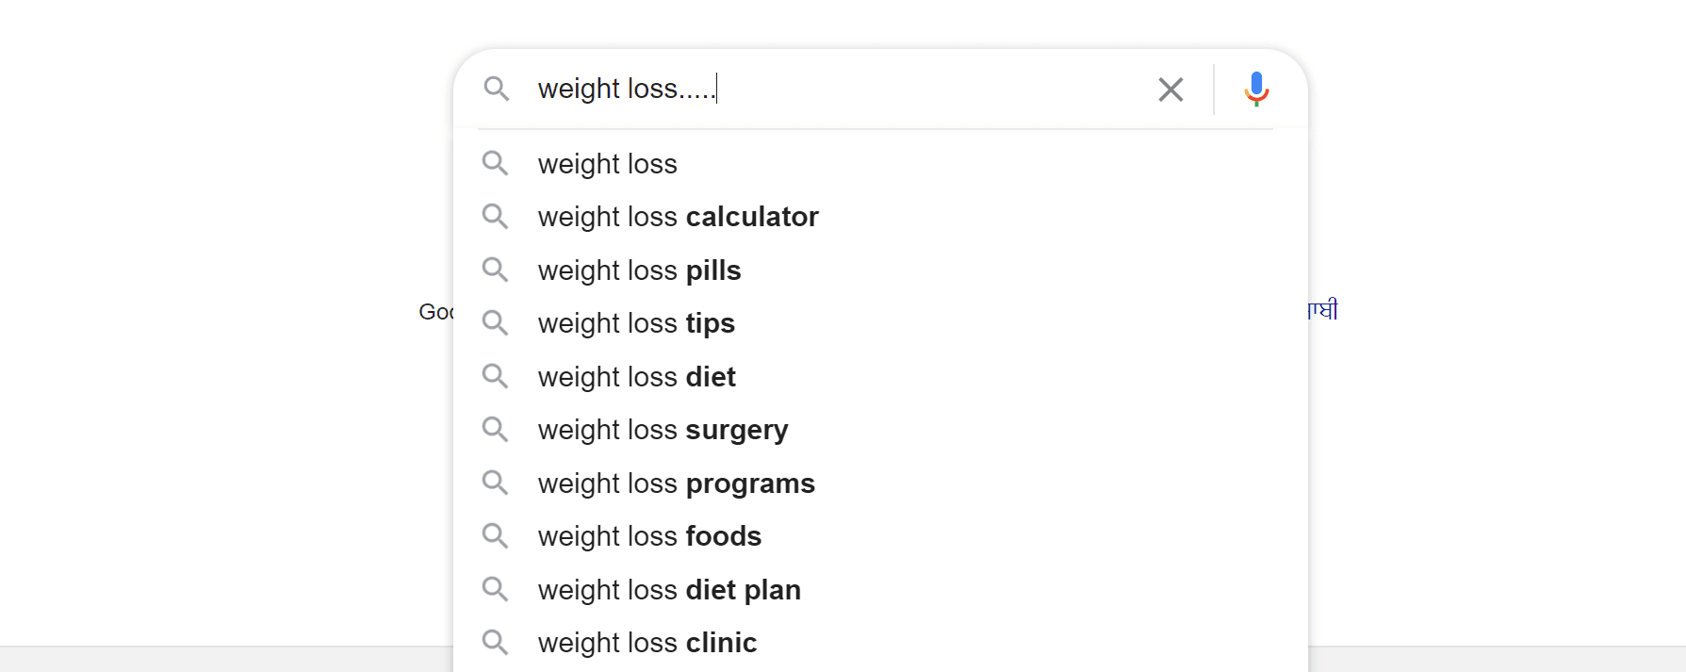Screen dimensions: 1686x672
Task: Pick the 'weight loss pills' suggestion
Action: tap(640, 270)
